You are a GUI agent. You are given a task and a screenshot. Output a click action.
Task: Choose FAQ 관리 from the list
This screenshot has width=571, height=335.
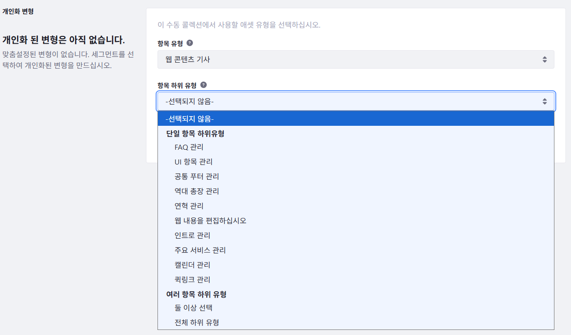coord(189,147)
